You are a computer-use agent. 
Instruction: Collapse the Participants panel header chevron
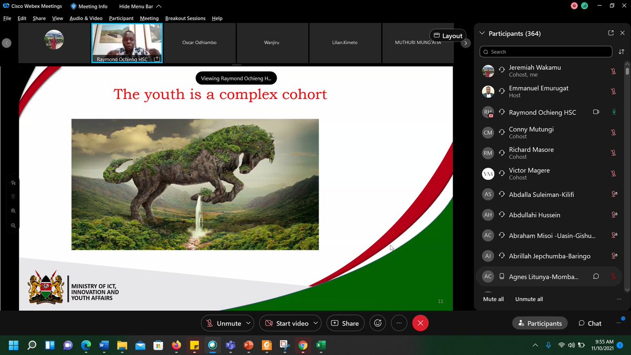[x=482, y=33]
